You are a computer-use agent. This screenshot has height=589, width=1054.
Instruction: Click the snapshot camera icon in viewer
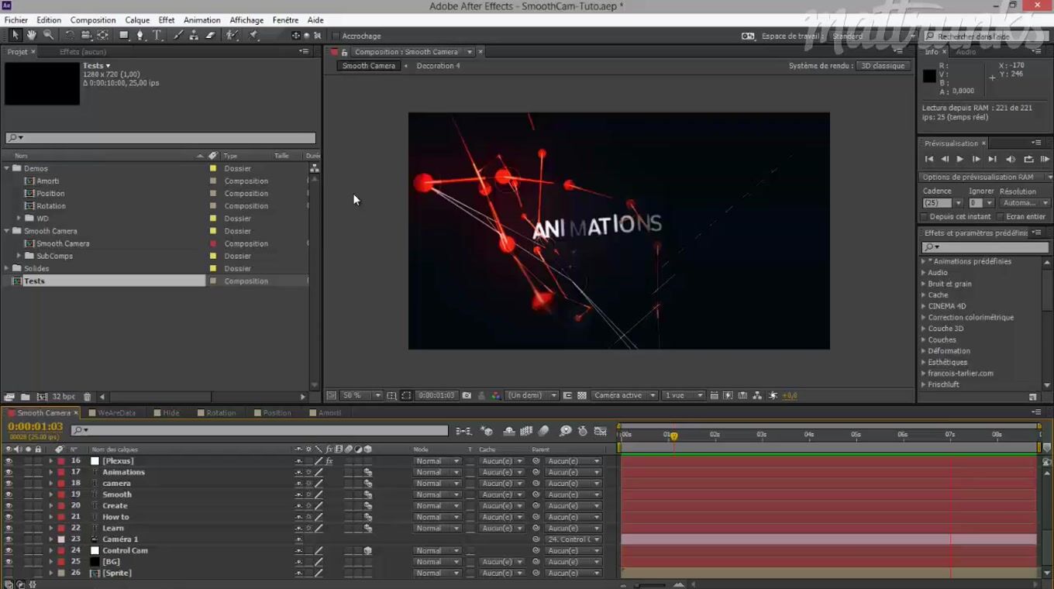click(x=467, y=395)
